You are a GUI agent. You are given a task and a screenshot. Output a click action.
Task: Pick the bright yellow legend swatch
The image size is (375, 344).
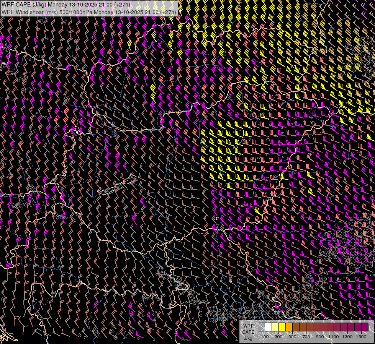tap(282, 327)
